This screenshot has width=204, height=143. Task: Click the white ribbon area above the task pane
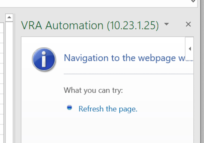click(95, 3)
